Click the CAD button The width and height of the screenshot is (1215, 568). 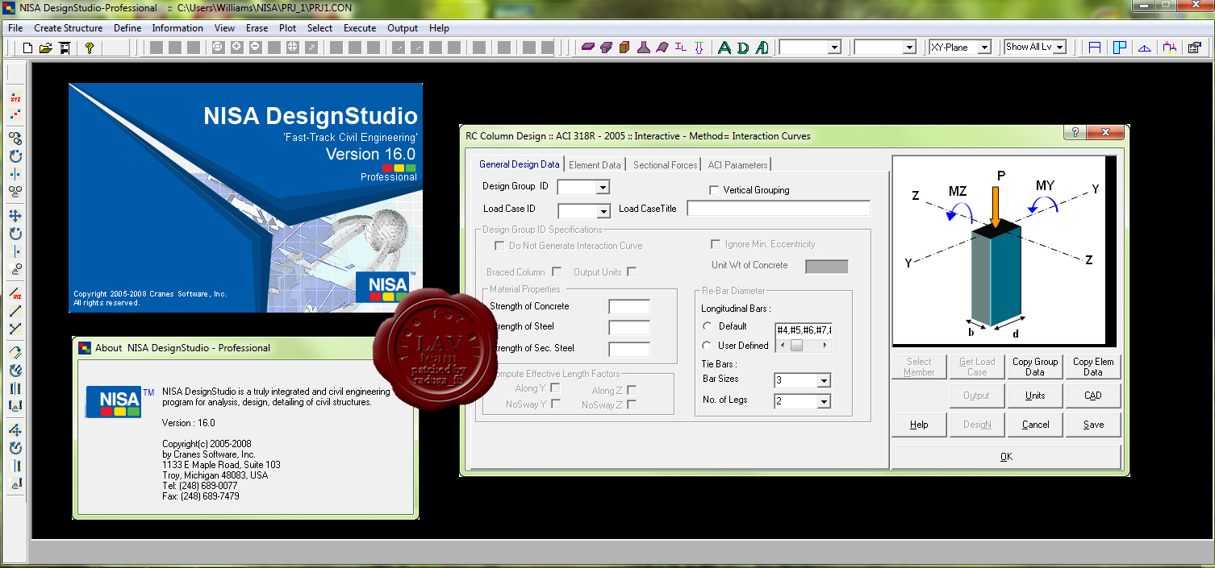[1093, 396]
